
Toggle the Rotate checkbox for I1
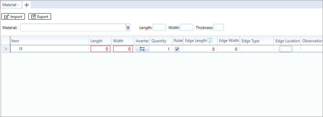[177, 49]
